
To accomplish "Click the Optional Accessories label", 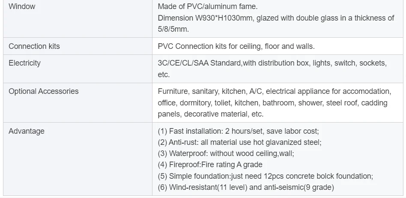I will (44, 91).
